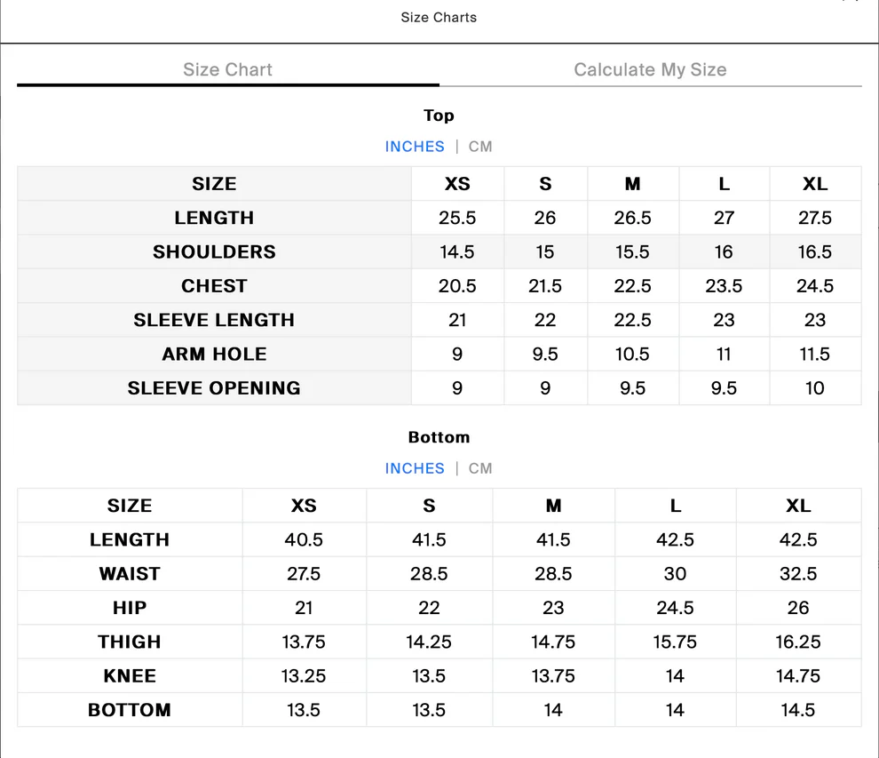Switch to the Size Chart tab
Screen dimensions: 879x758
pos(227,70)
